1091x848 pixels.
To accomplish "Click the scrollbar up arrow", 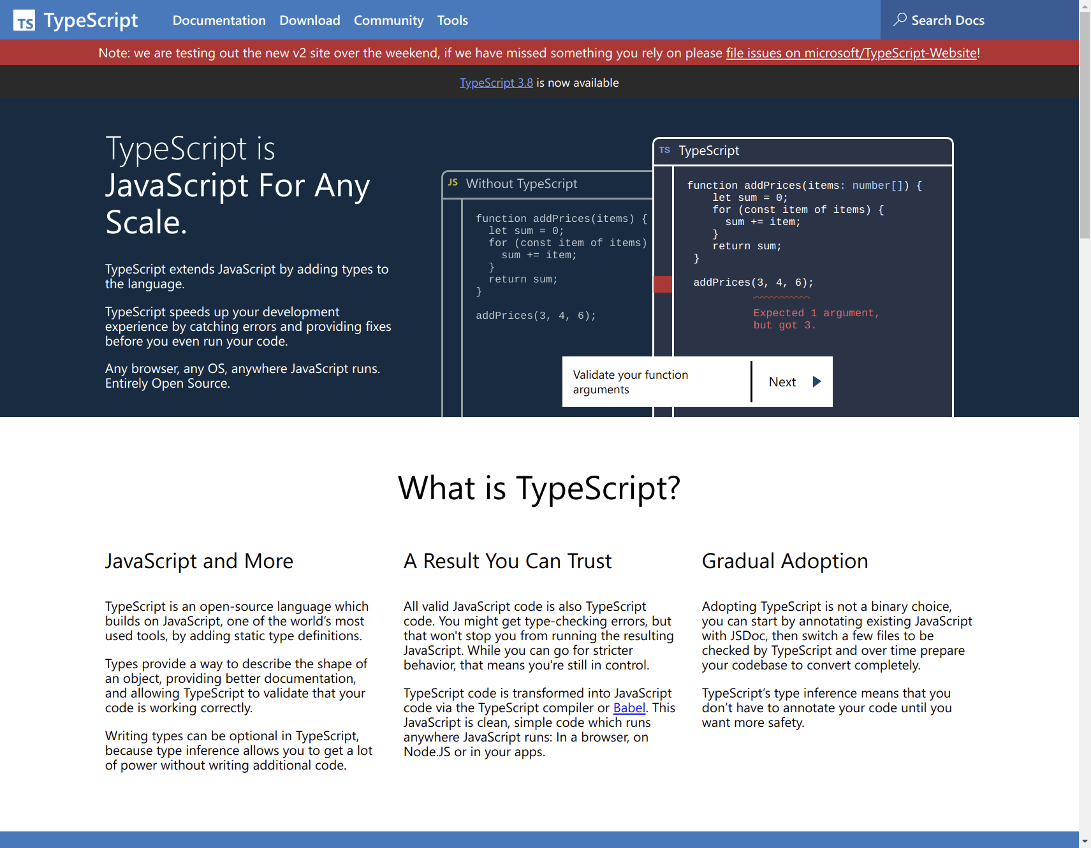I will click(x=1085, y=6).
